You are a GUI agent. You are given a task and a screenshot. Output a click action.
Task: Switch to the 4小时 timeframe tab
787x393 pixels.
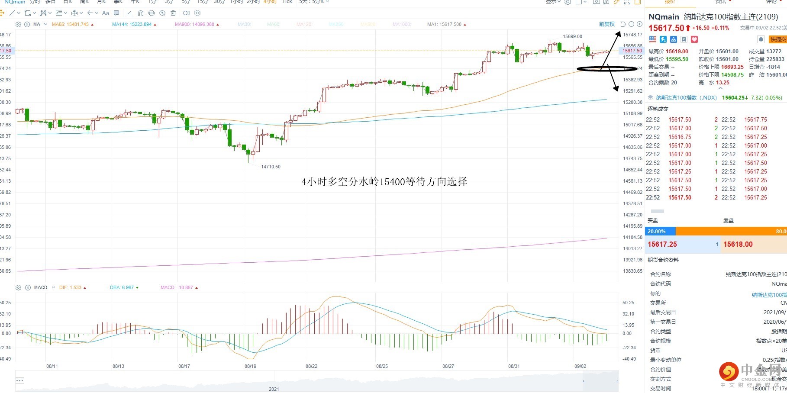[270, 2]
